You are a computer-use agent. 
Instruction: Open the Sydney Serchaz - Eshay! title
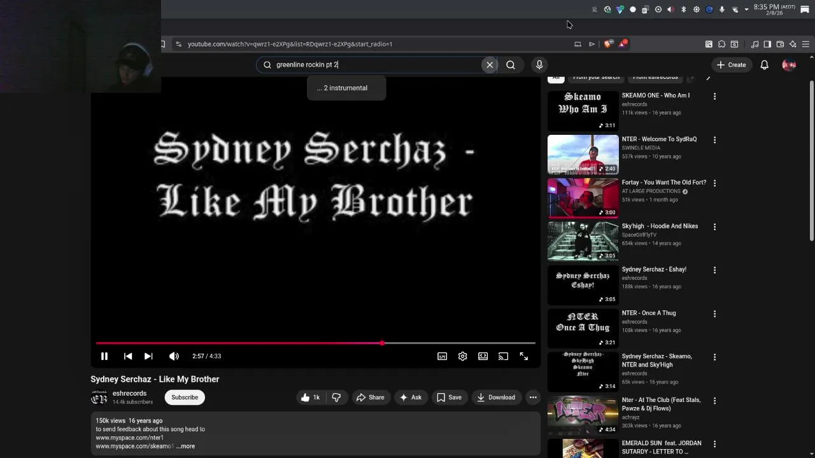pyautogui.click(x=654, y=270)
